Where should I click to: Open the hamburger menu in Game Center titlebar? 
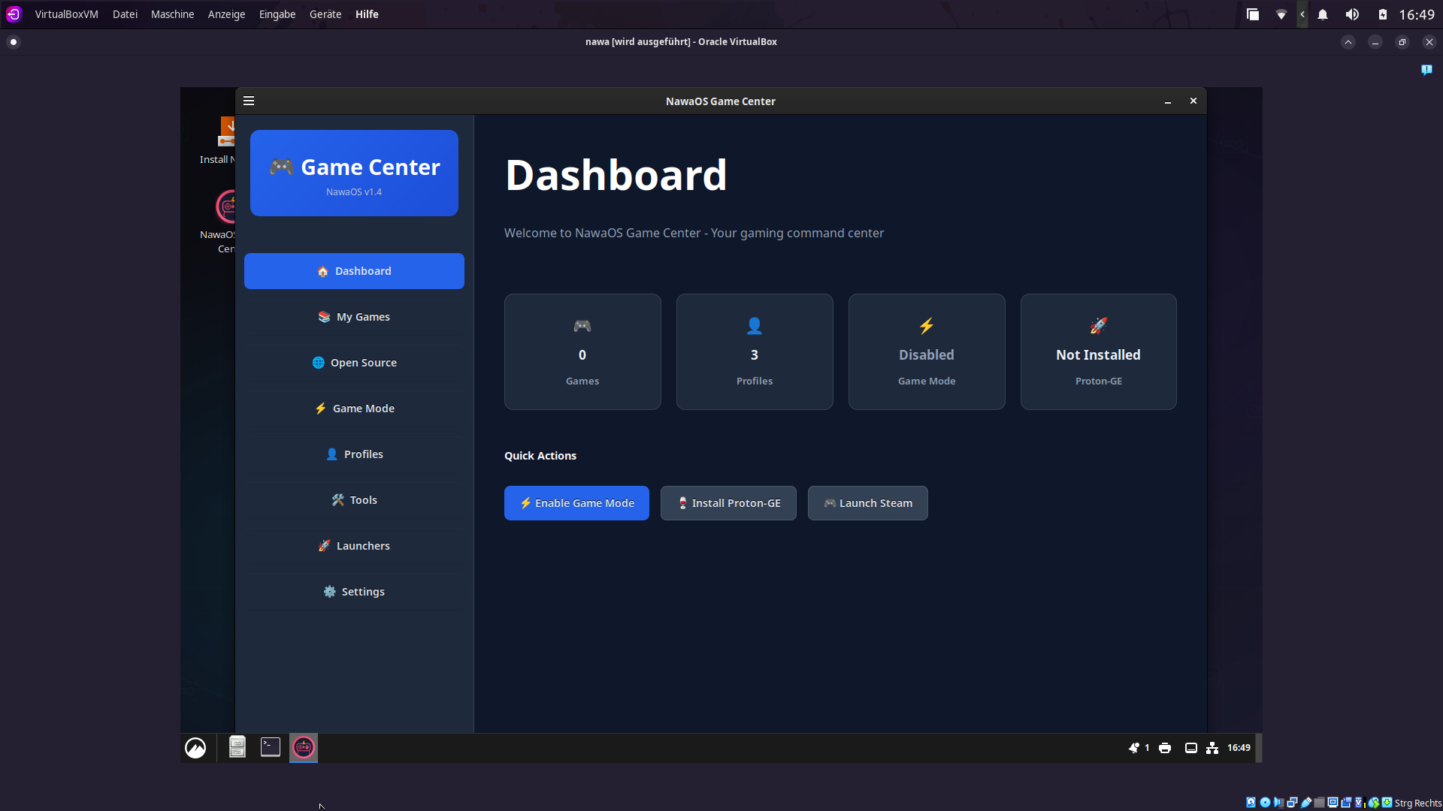pyautogui.click(x=249, y=101)
